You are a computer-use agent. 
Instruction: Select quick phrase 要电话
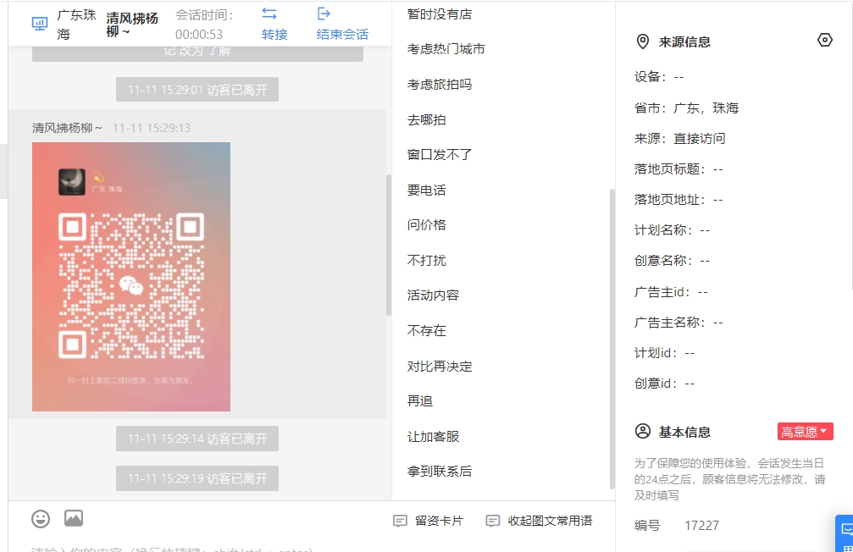pyautogui.click(x=427, y=190)
